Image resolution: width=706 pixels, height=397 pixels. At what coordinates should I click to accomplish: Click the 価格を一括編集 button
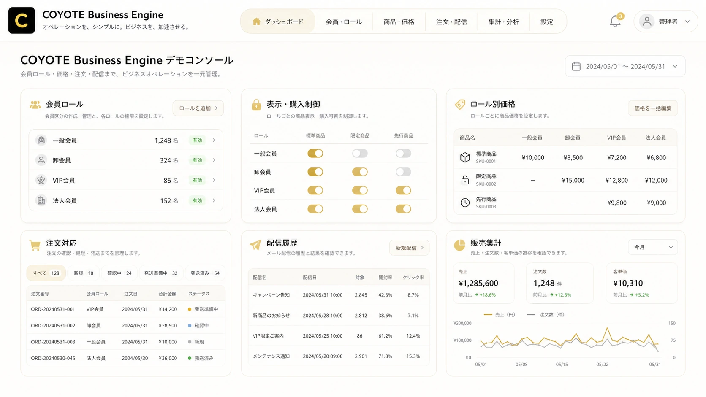pyautogui.click(x=653, y=108)
